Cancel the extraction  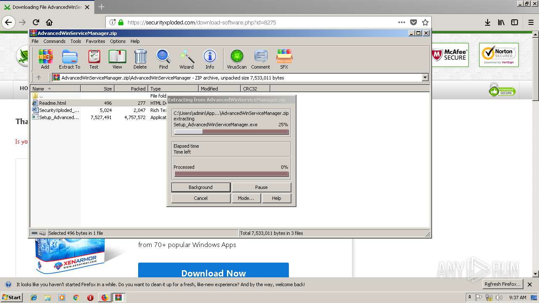click(201, 198)
